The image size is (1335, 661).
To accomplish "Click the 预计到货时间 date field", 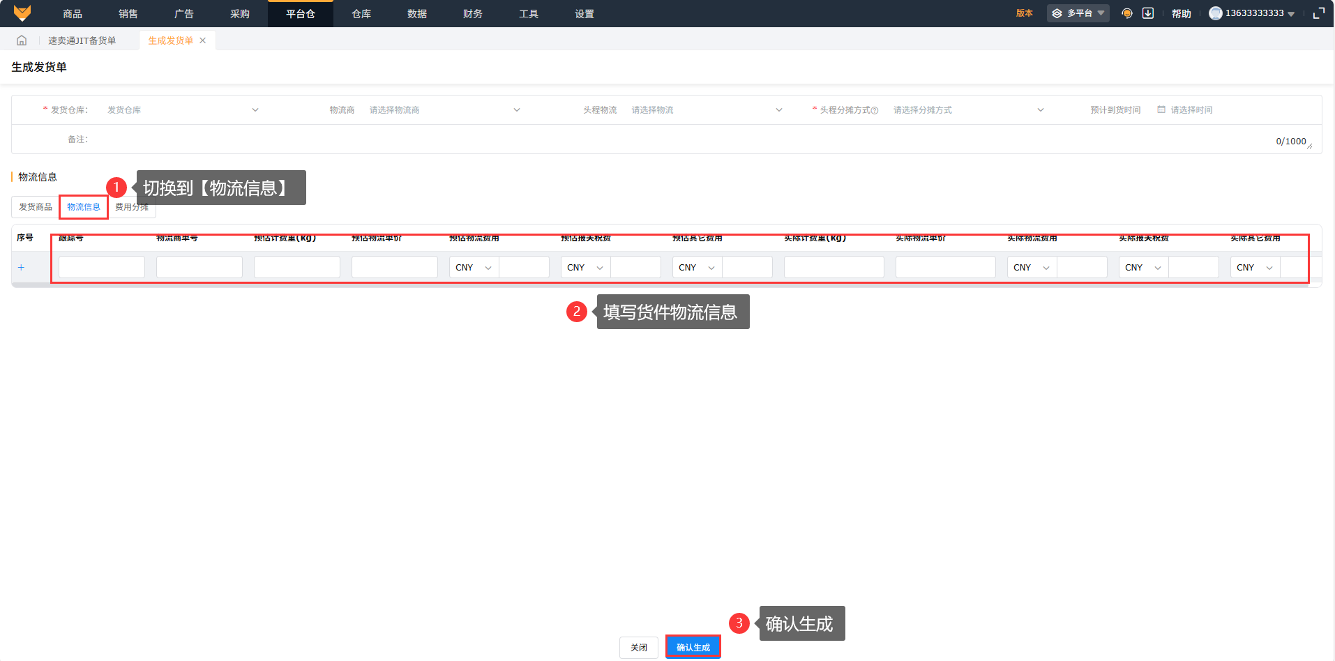I will coord(1231,110).
